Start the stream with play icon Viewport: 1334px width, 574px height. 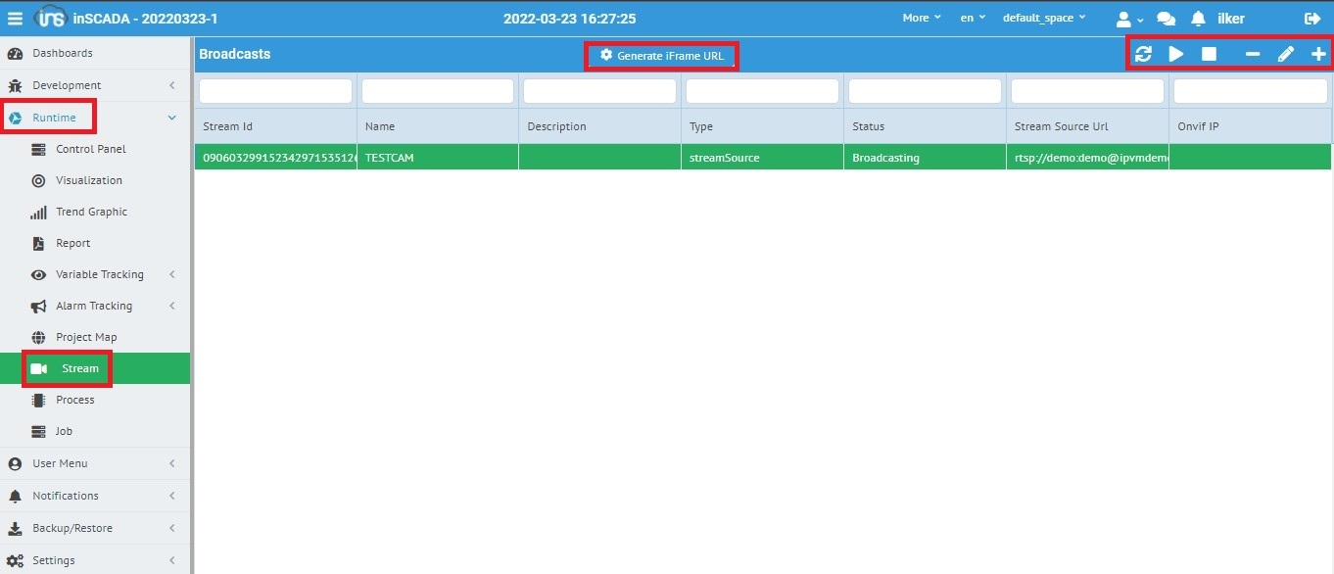[1176, 54]
